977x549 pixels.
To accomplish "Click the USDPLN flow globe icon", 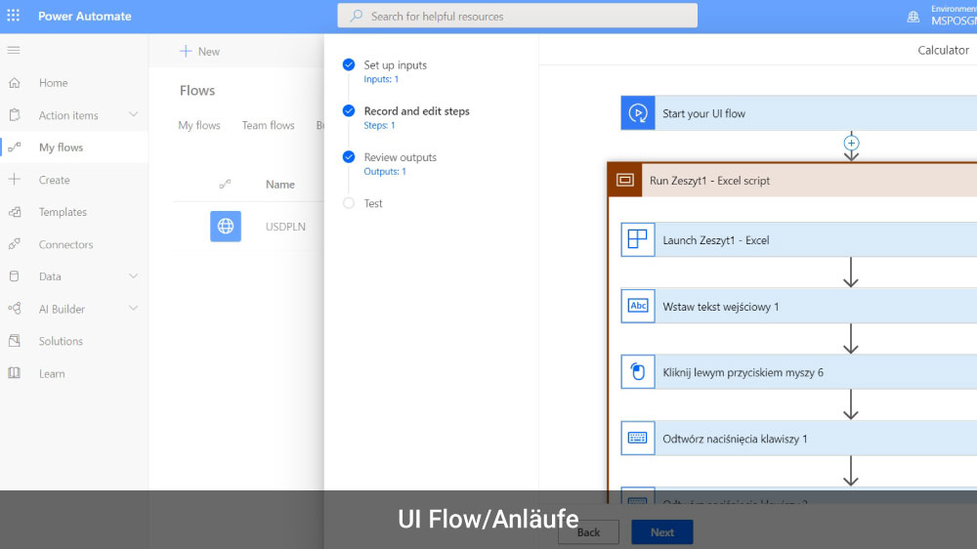I will [x=226, y=227].
